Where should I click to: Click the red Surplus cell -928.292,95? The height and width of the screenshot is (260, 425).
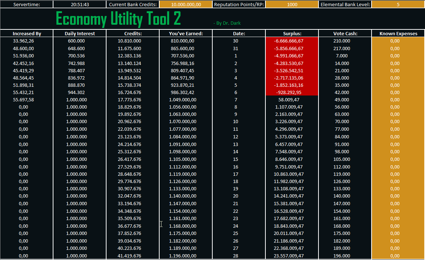(x=292, y=92)
